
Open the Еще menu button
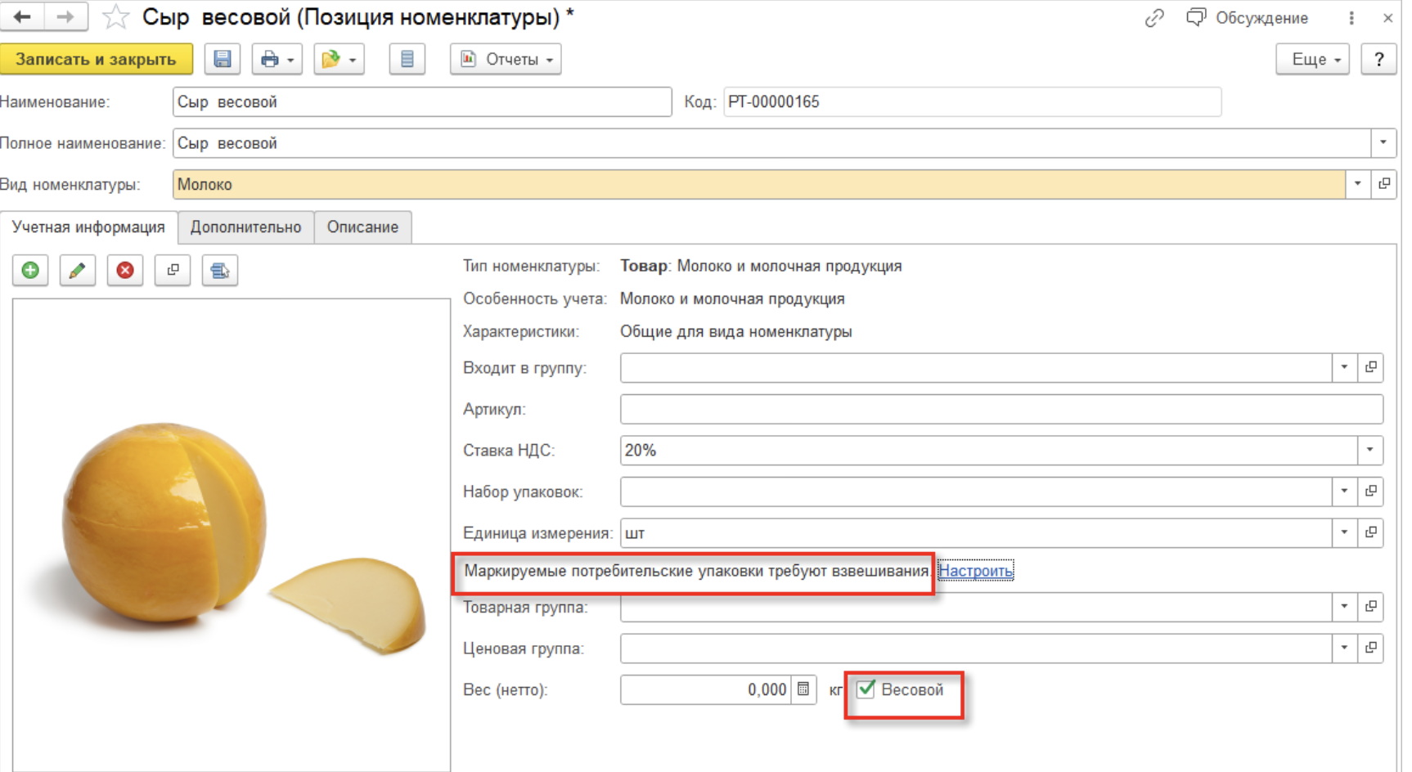point(1312,59)
